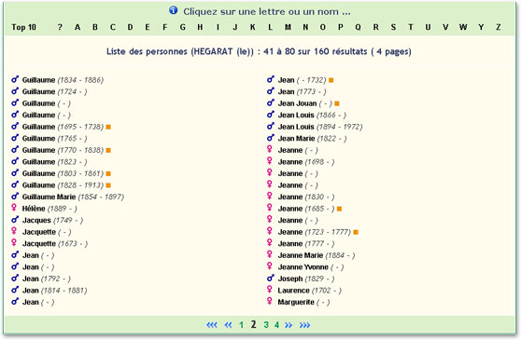The image size is (521, 340).
Task: Click female icon beside Jeanne Marie (1884 - )
Action: click(270, 254)
